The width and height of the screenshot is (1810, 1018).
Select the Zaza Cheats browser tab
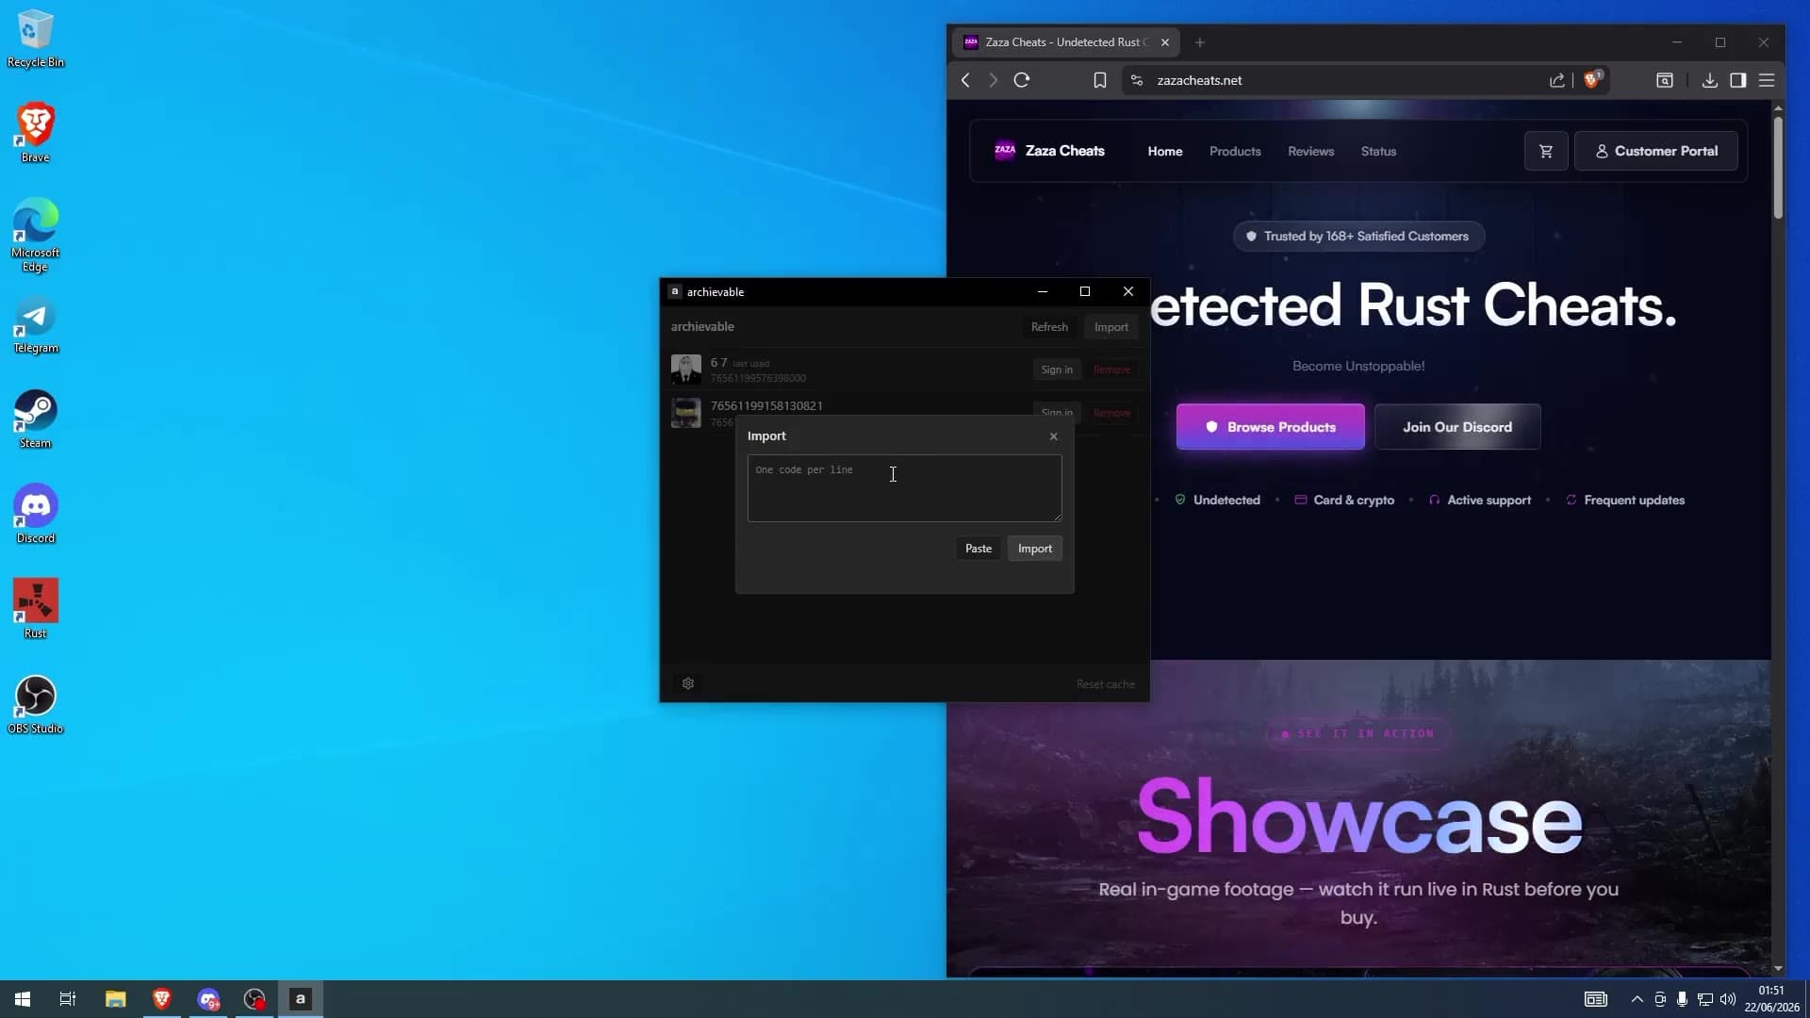[x=1065, y=42]
